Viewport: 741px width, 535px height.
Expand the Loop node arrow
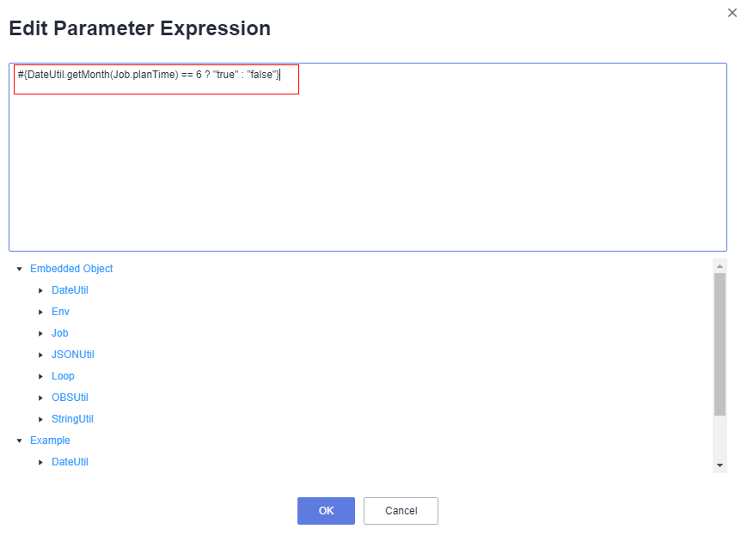pyautogui.click(x=40, y=376)
